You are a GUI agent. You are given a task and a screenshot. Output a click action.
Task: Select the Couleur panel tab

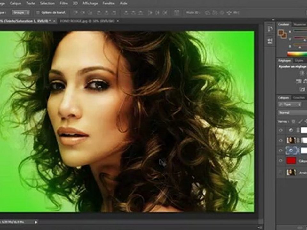pos(284,24)
